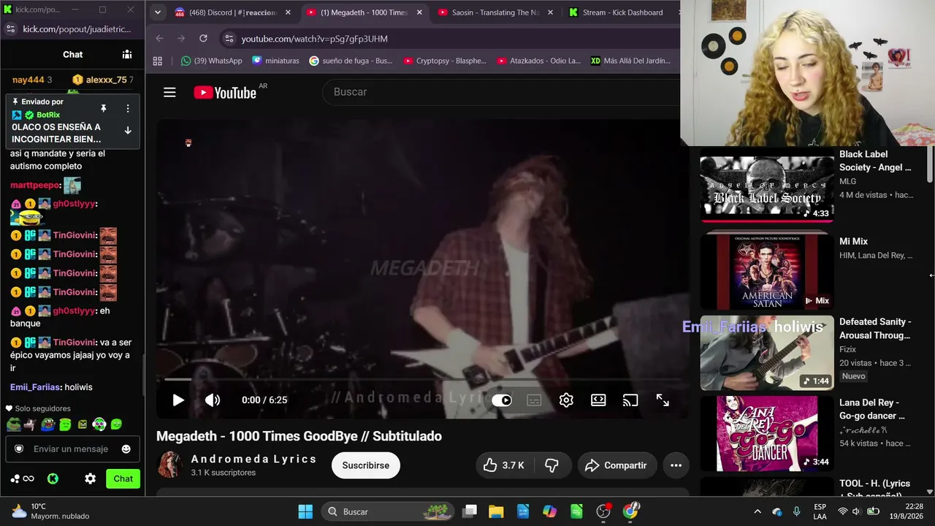This screenshot has height=526, width=935.
Task: Open the WhatsApp bookmark
Action: coord(211,61)
